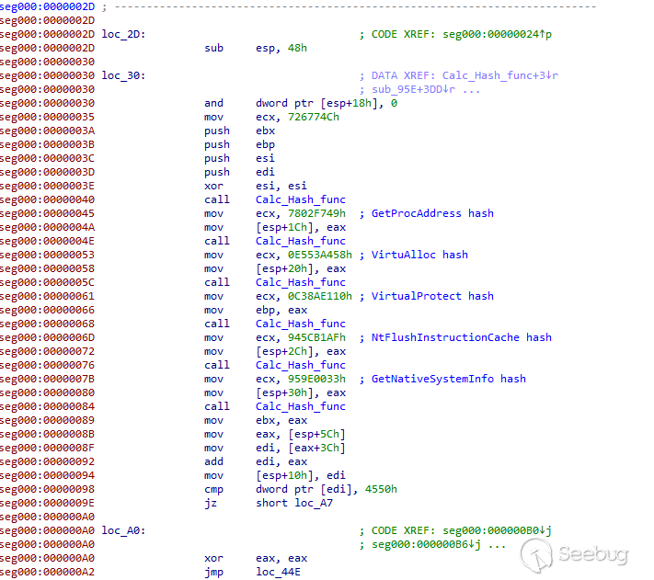The height and width of the screenshot is (580, 654).
Task: Select the 48h value in sub instruction
Action: (x=297, y=48)
